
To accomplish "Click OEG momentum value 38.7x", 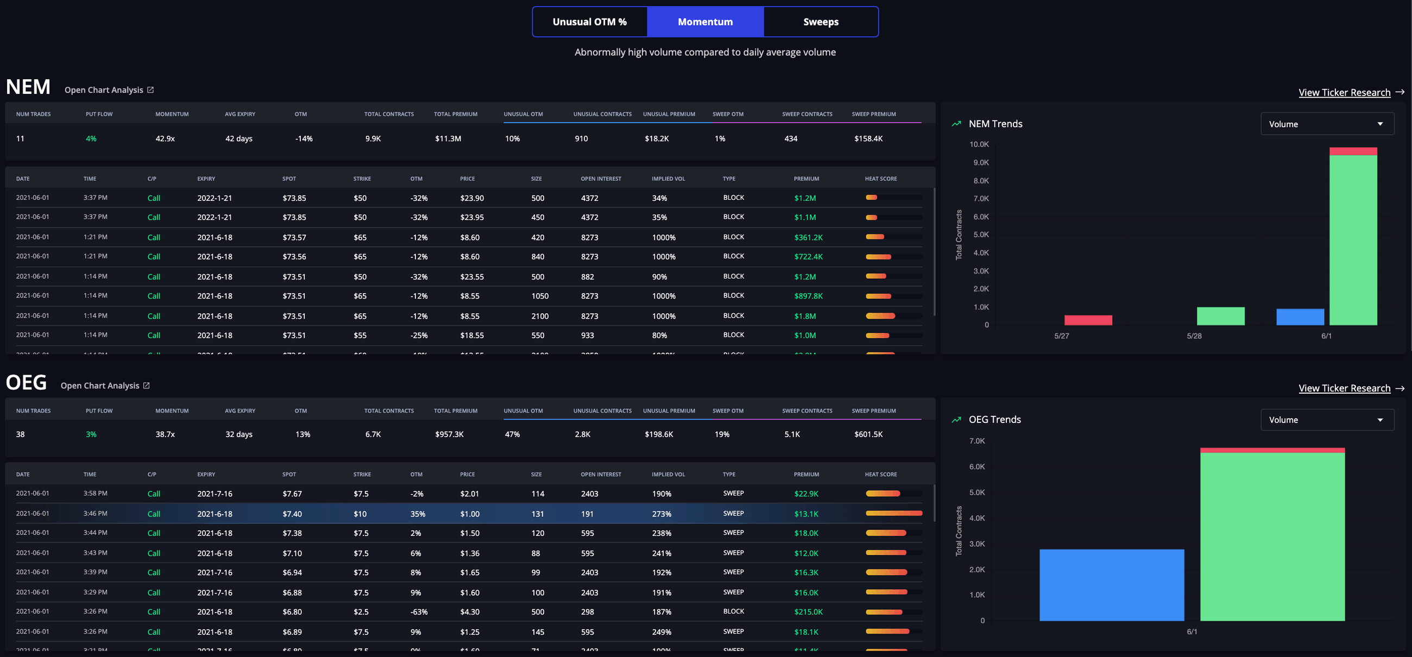I will (x=165, y=434).
